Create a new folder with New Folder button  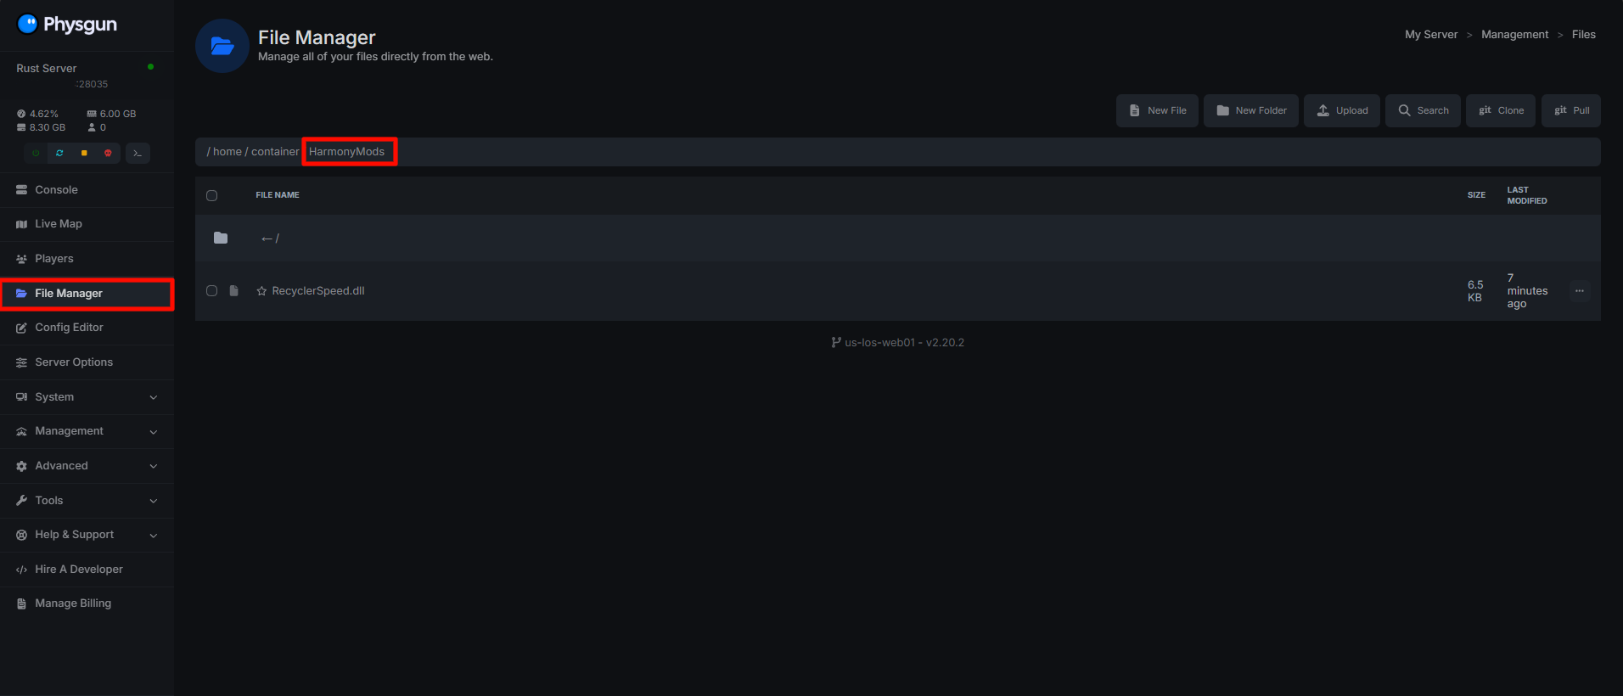click(x=1250, y=110)
